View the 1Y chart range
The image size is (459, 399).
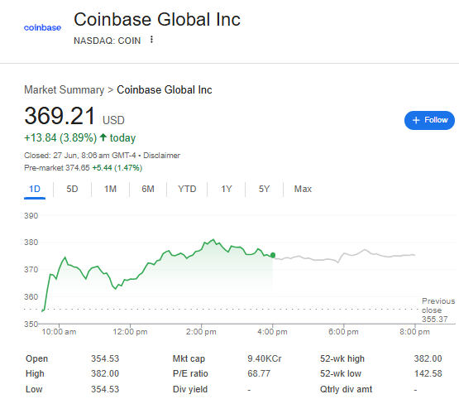point(227,189)
